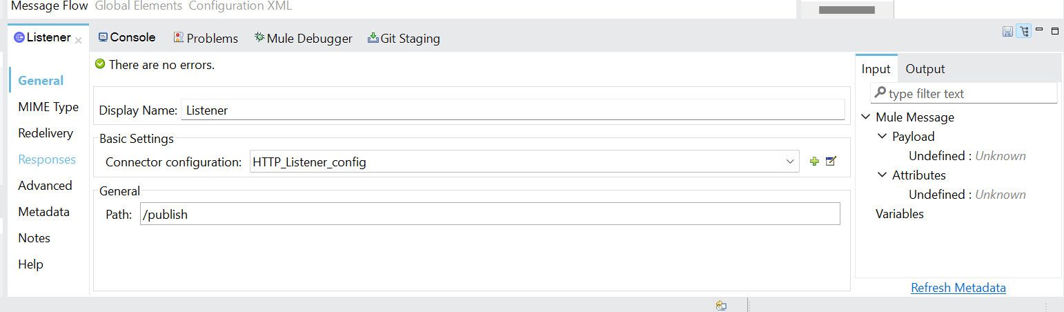The height and width of the screenshot is (312, 1064).
Task: Switch to the Output metadata tab
Action: tap(925, 69)
